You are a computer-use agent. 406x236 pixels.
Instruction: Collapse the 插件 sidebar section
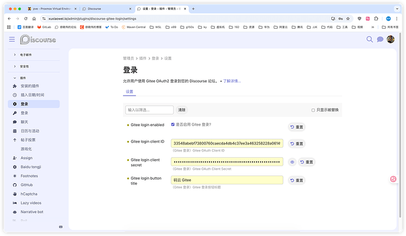tap(15, 77)
